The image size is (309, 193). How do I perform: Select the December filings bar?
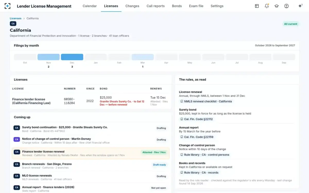pyautogui.click(x=72, y=57)
